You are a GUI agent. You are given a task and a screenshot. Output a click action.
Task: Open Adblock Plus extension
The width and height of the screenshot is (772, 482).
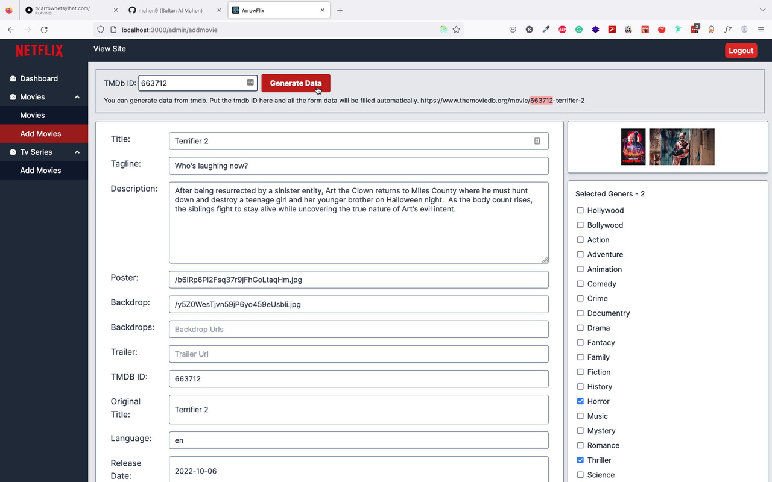562,30
